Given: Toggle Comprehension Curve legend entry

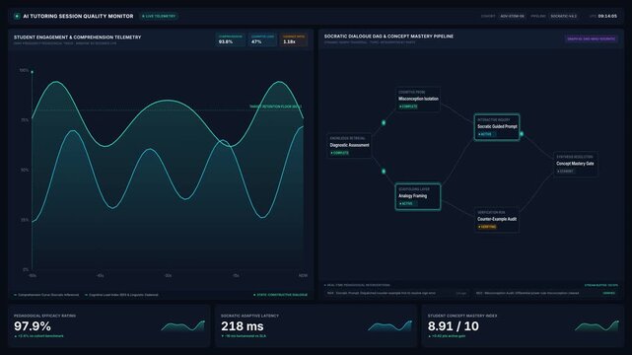Looking at the screenshot, I should 46,295.
